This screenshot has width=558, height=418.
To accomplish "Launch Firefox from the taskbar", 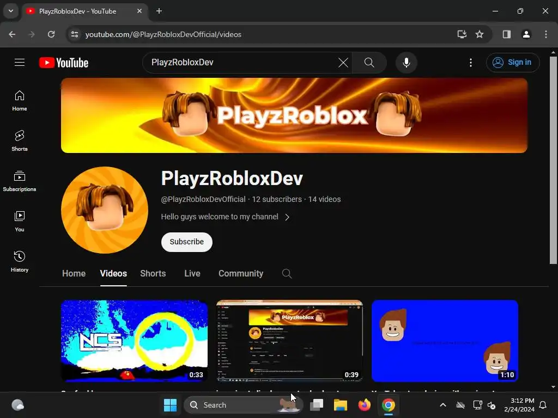I will point(364,405).
